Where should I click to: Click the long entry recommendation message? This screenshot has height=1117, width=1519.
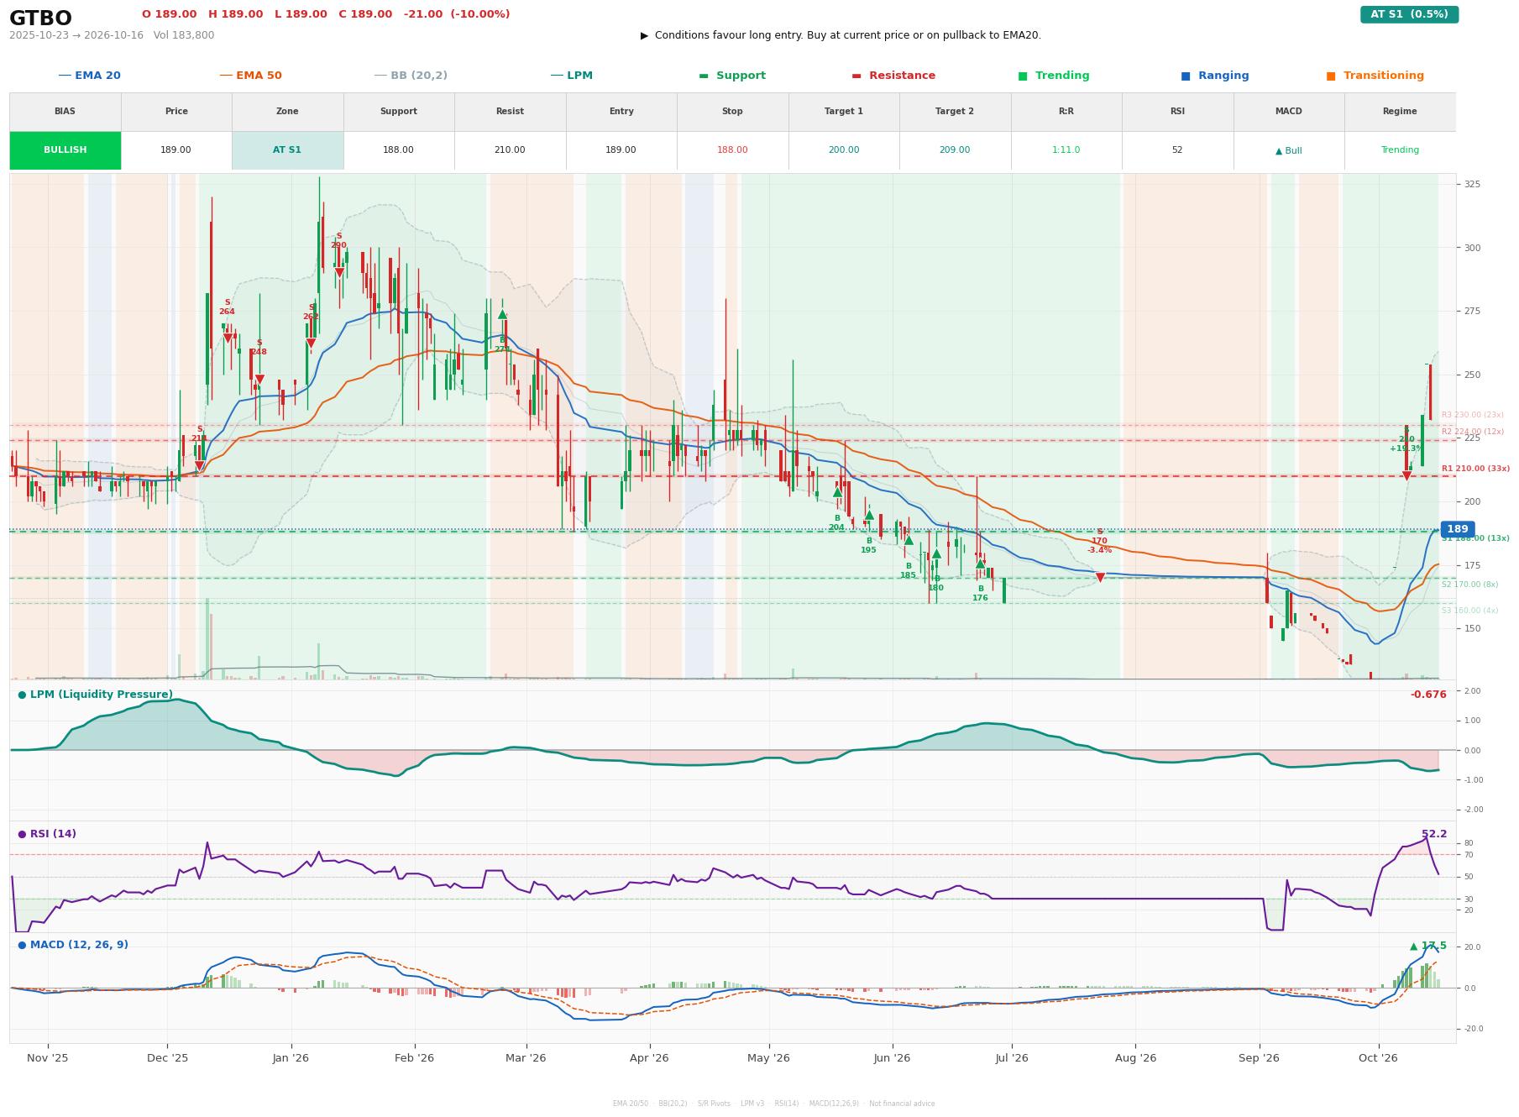tap(841, 35)
